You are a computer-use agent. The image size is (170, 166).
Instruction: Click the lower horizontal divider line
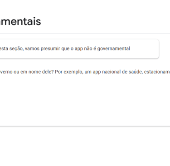85,127
